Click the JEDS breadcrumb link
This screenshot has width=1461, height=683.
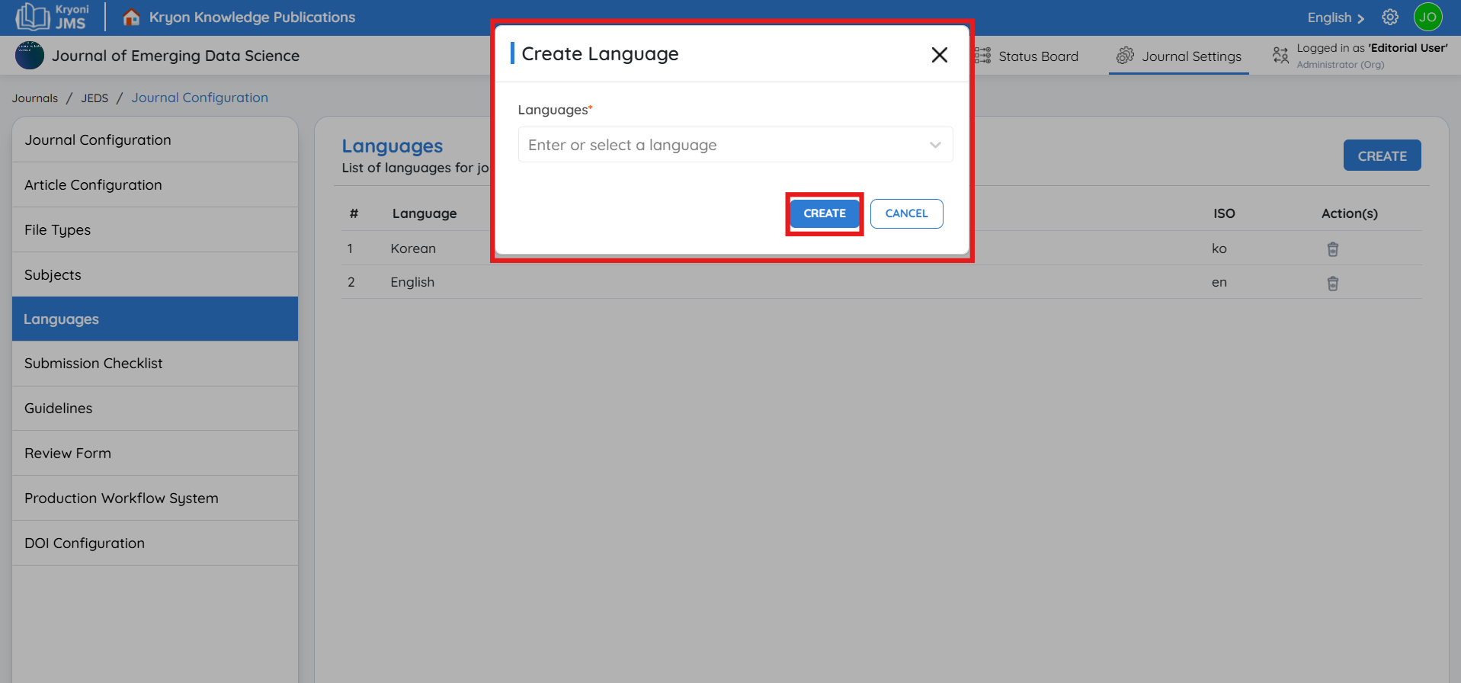95,98
